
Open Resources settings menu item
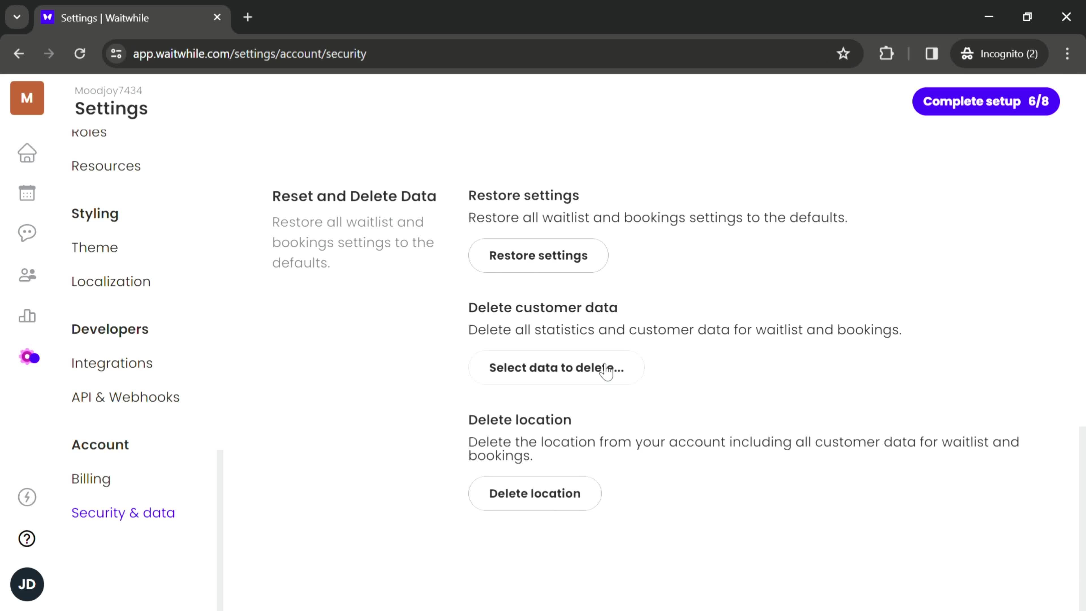click(x=106, y=166)
